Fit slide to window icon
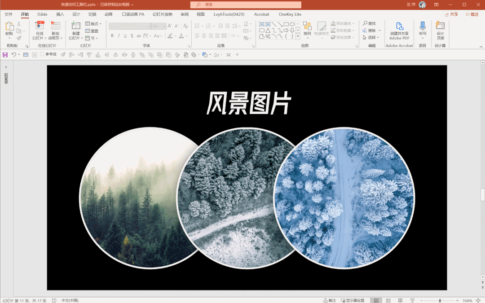The width and height of the screenshot is (485, 303). [x=478, y=300]
